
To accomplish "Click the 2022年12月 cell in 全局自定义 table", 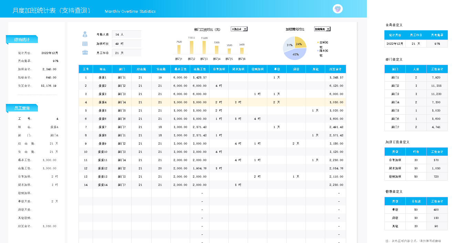I will click(x=395, y=44).
